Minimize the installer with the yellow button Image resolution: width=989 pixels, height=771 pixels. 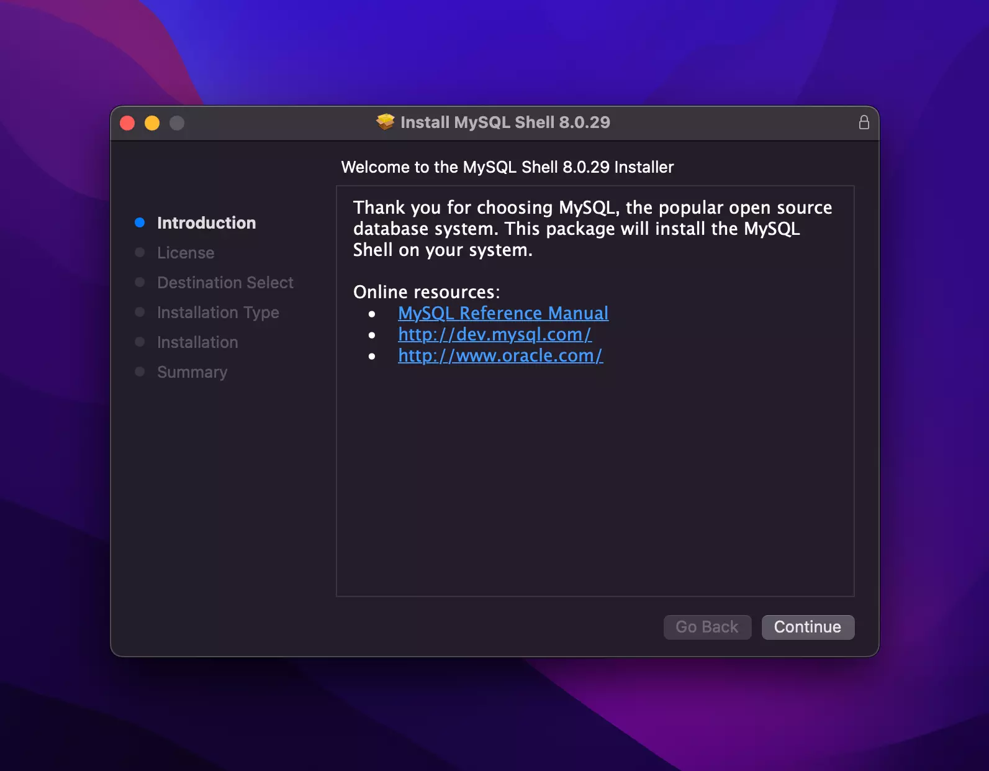(x=152, y=123)
